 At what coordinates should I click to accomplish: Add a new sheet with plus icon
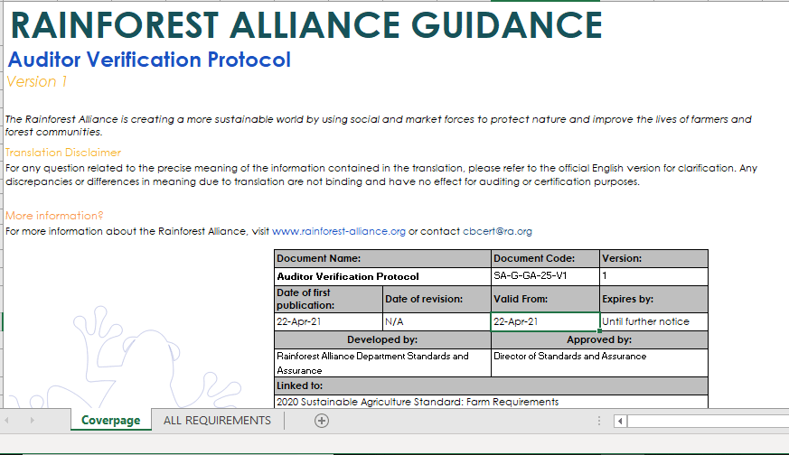point(322,421)
